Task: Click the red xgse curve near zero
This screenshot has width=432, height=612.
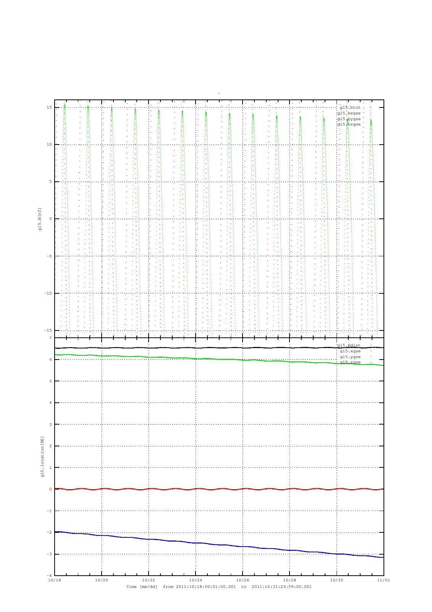Action: pyautogui.click(x=219, y=489)
